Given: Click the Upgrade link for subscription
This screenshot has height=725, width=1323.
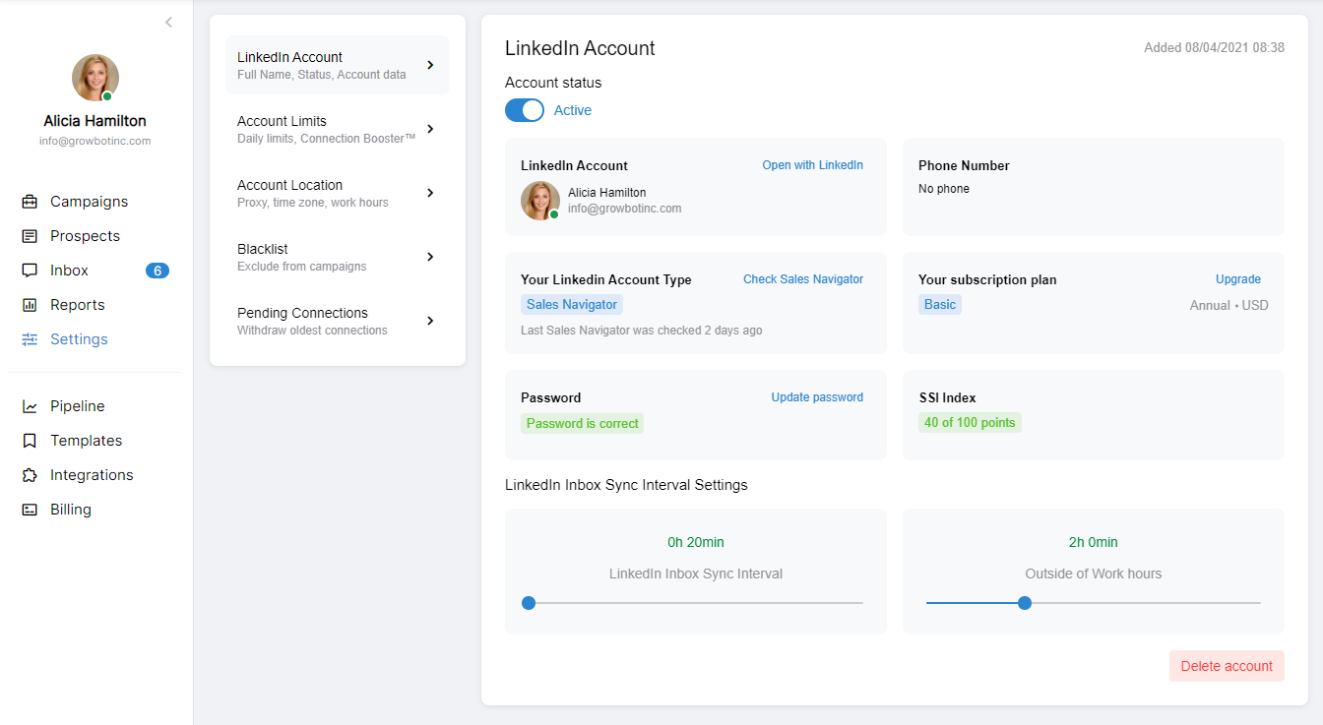Looking at the screenshot, I should (1237, 278).
